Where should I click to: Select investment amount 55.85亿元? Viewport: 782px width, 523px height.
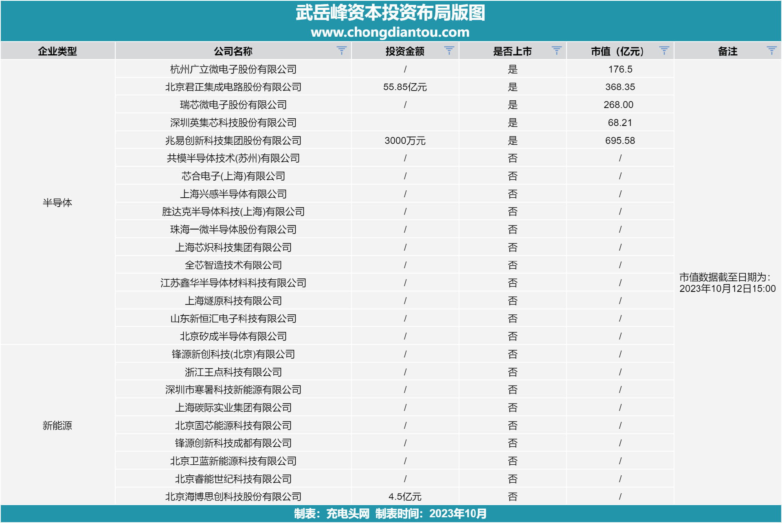(405, 87)
